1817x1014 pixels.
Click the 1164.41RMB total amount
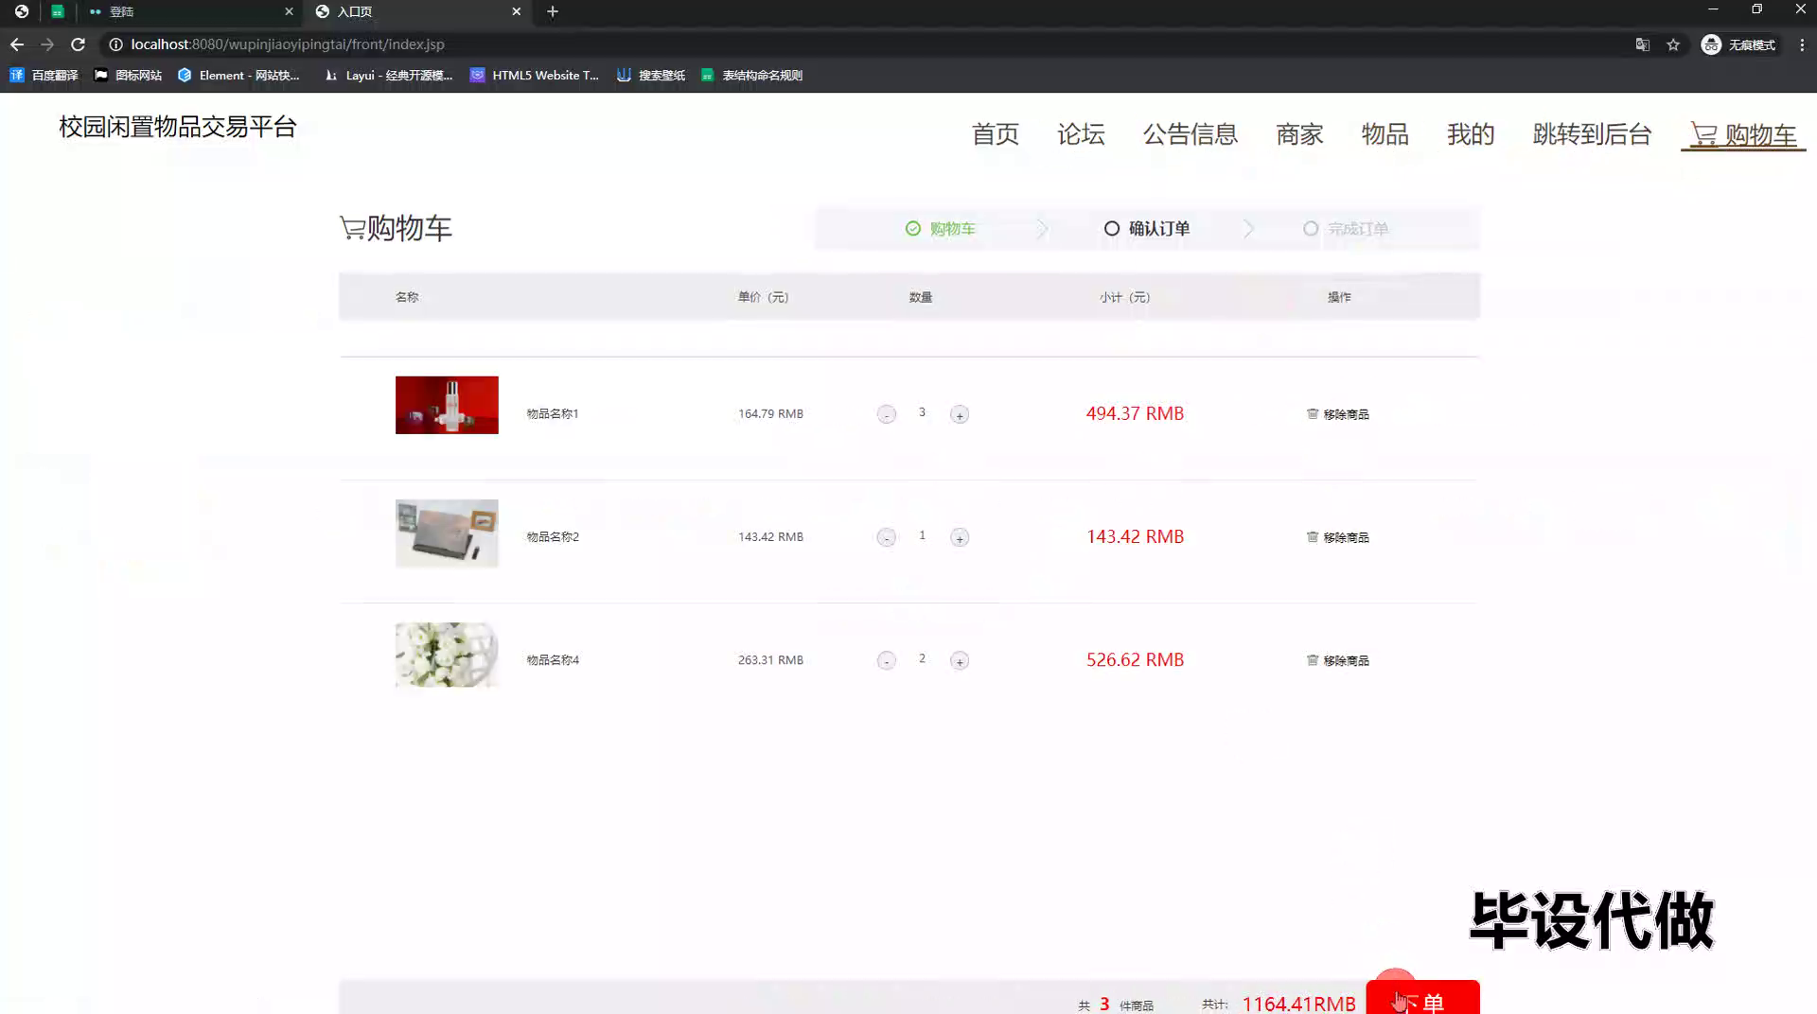pyautogui.click(x=1298, y=1004)
